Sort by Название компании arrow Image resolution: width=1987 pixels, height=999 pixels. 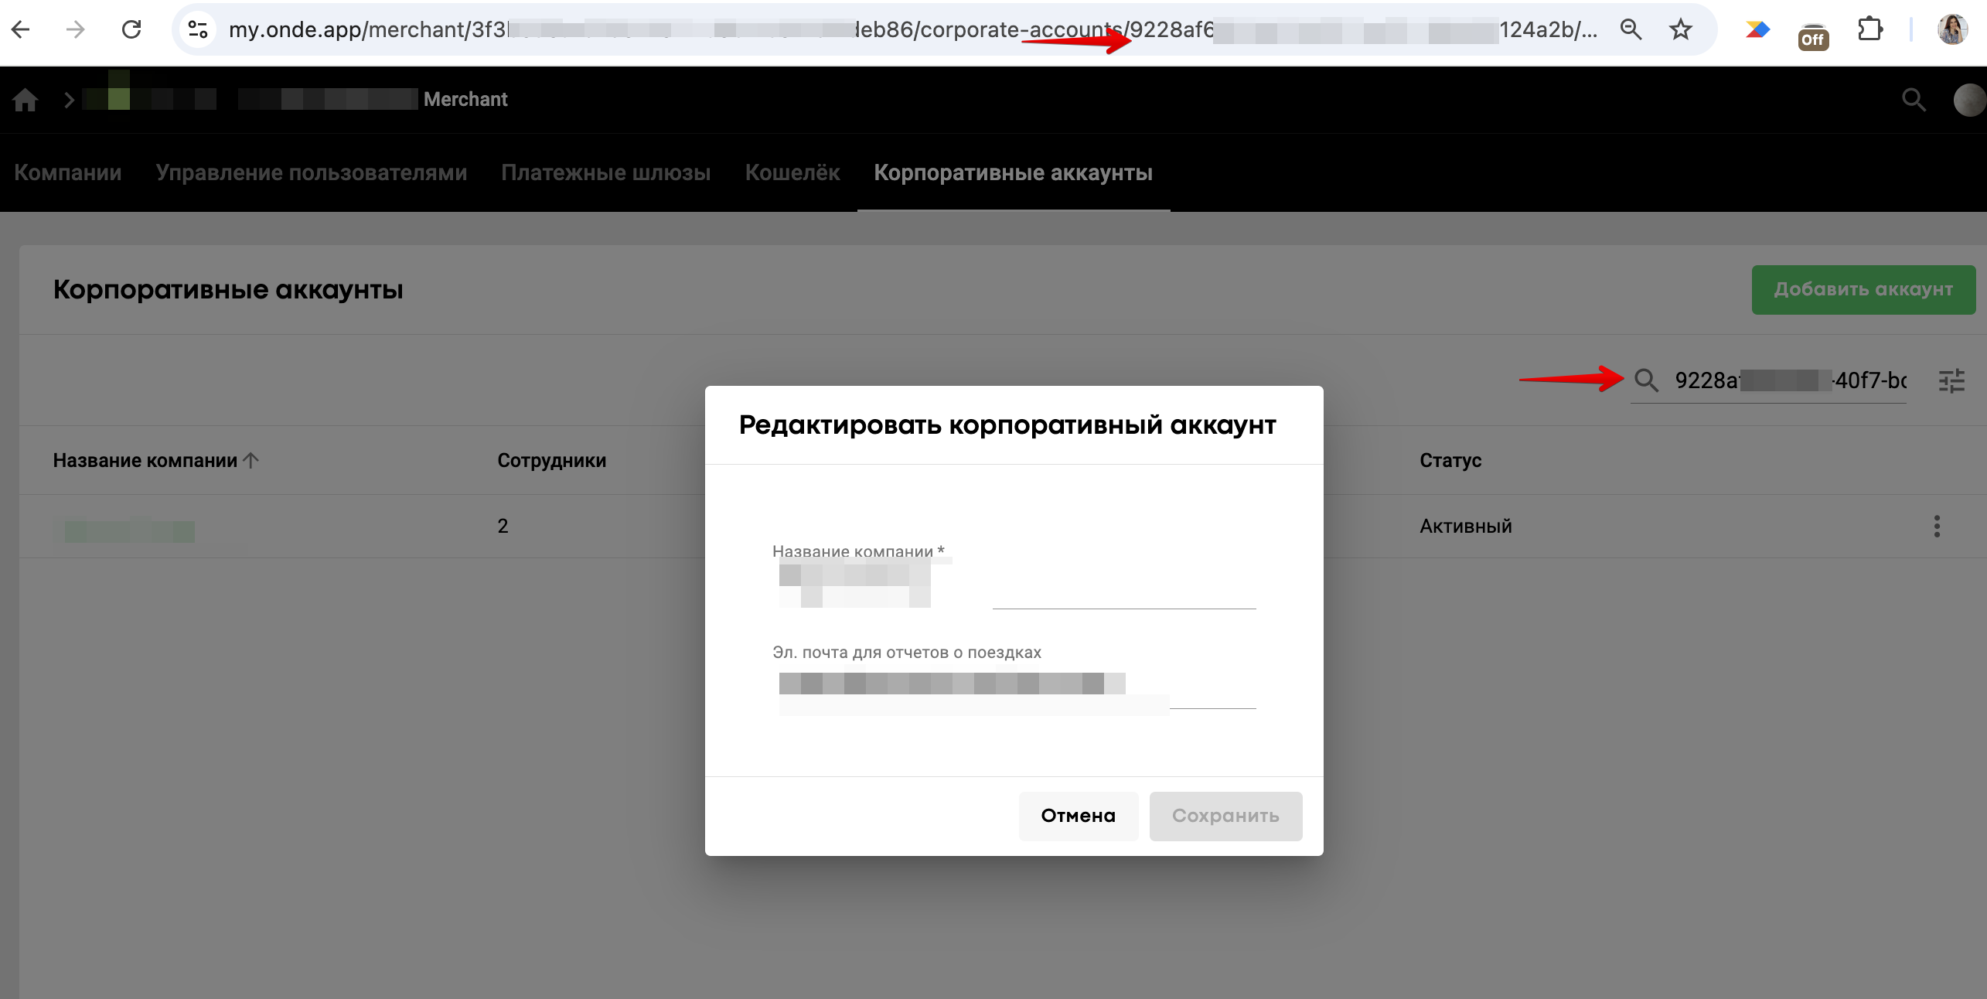click(251, 461)
